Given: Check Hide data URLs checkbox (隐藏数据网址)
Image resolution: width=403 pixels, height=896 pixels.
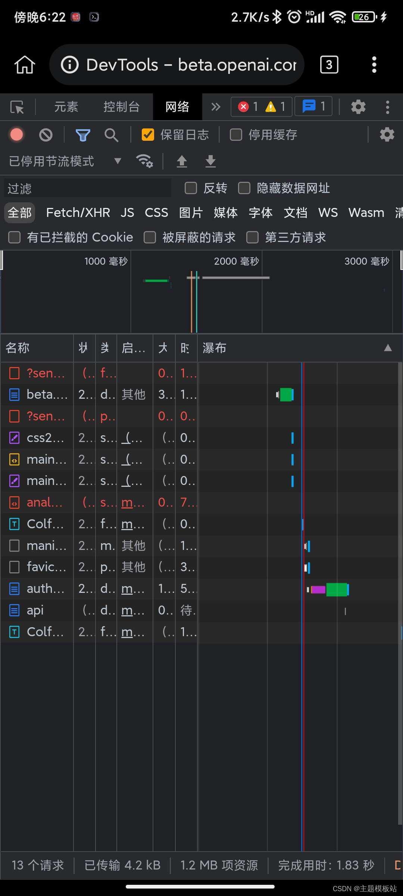Looking at the screenshot, I should pos(244,188).
